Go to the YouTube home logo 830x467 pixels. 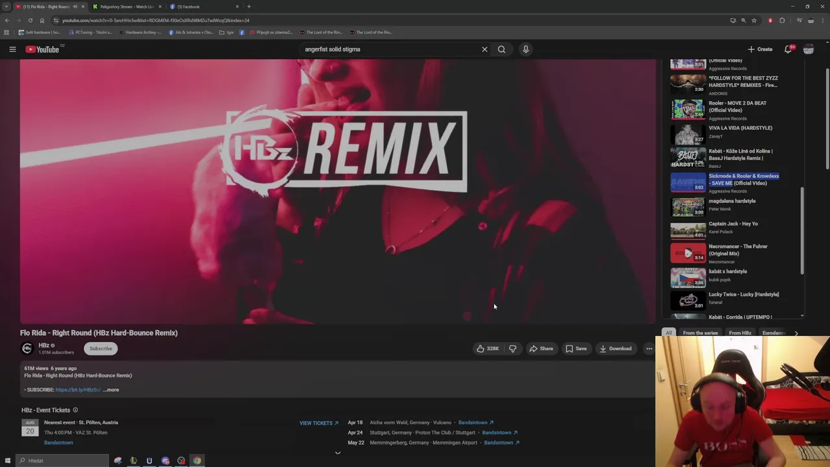pyautogui.click(x=43, y=49)
